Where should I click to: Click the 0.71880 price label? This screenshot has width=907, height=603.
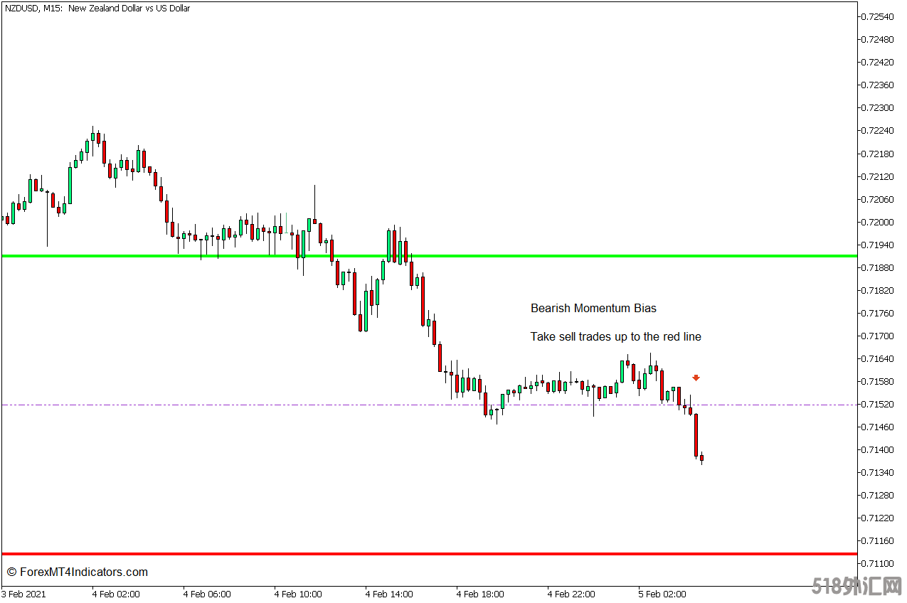click(x=876, y=267)
